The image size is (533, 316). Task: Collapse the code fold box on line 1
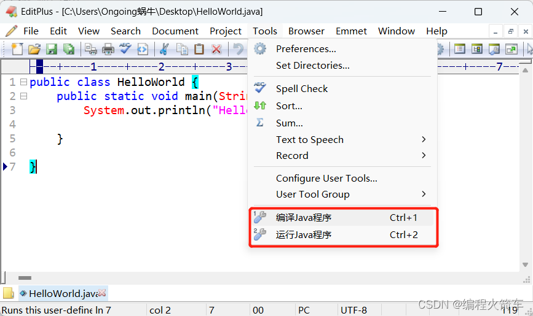coord(23,82)
